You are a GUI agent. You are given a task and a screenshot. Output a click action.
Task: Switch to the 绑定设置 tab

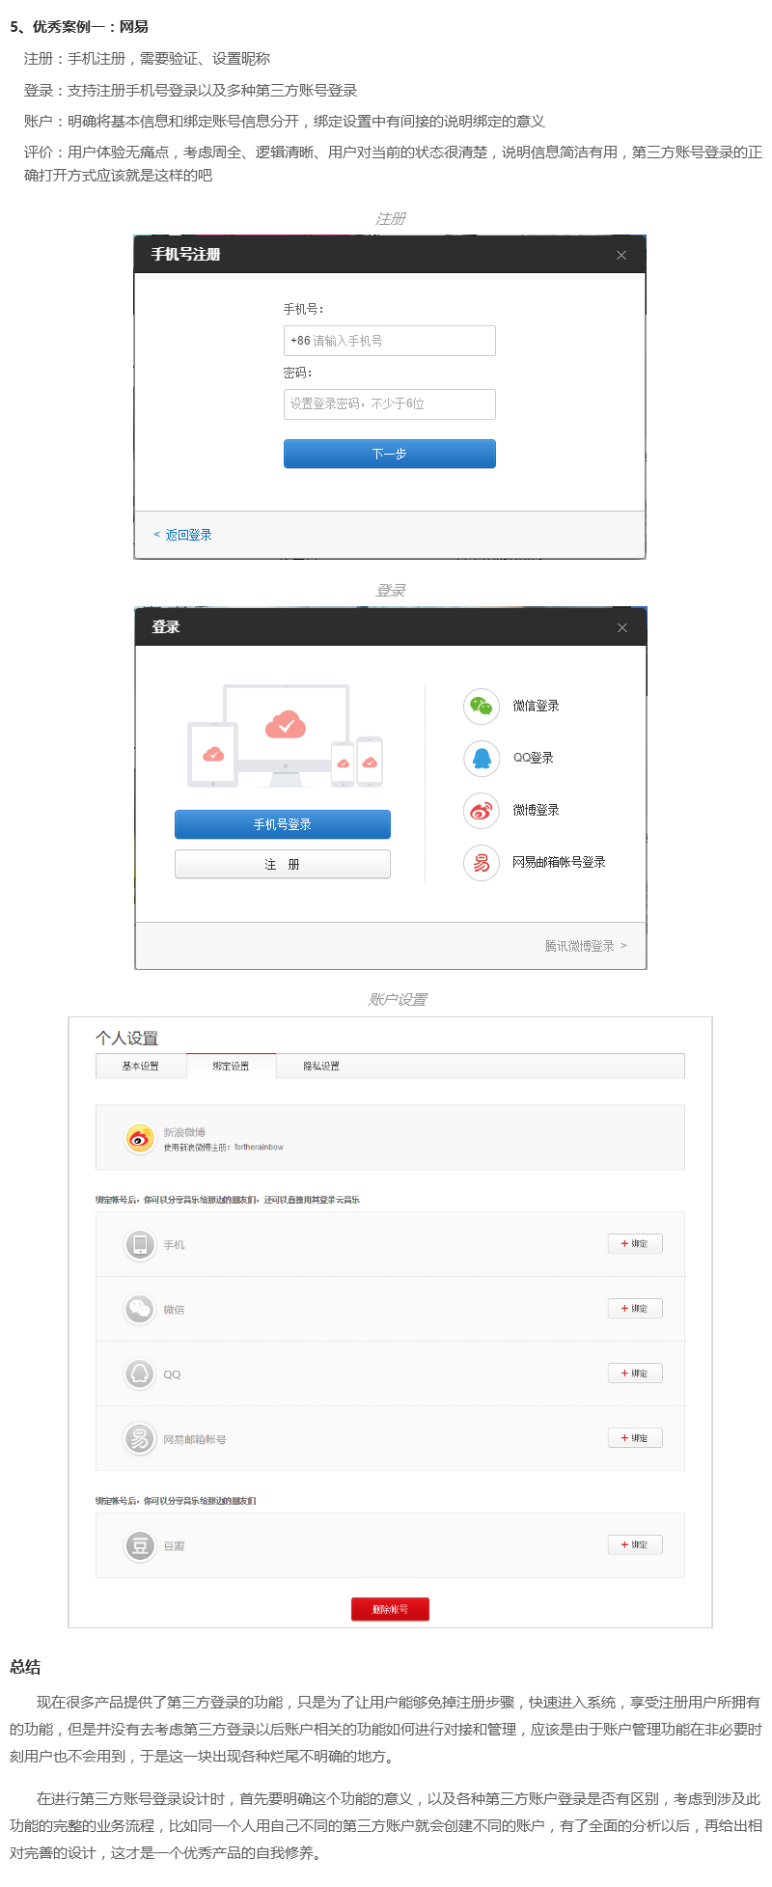click(x=232, y=1067)
